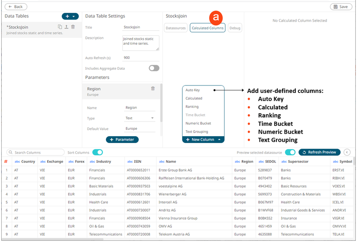
Task: Click the horizontal preview table scrollbar
Action: (52, 239)
